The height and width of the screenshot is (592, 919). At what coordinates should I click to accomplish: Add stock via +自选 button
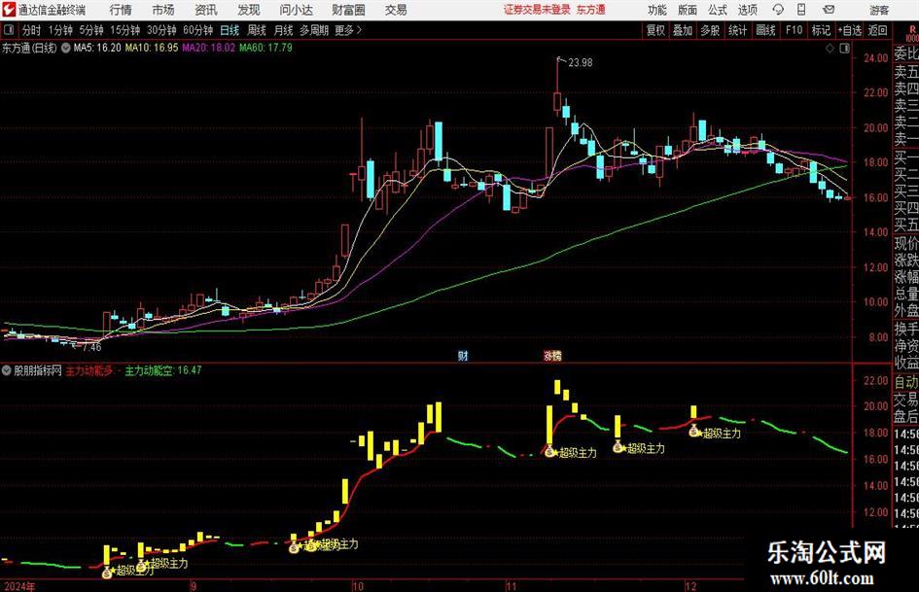[850, 30]
